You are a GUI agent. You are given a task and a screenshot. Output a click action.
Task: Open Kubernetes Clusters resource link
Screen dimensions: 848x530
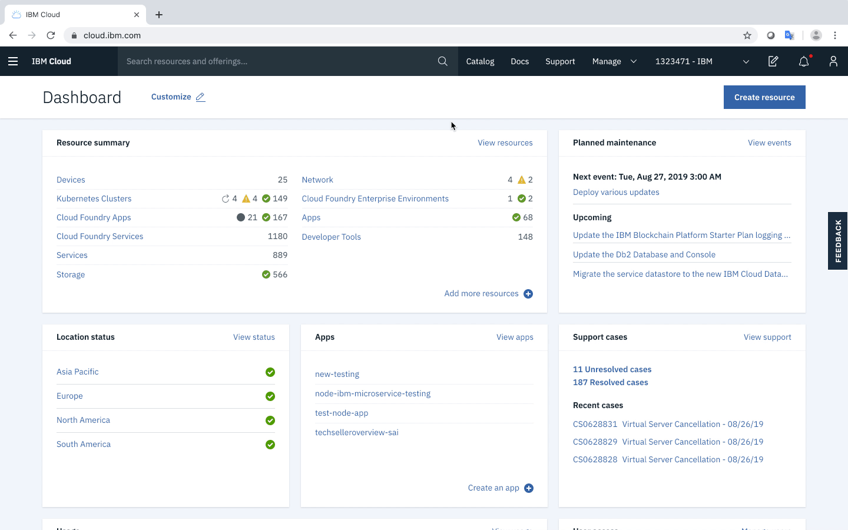pyautogui.click(x=94, y=199)
